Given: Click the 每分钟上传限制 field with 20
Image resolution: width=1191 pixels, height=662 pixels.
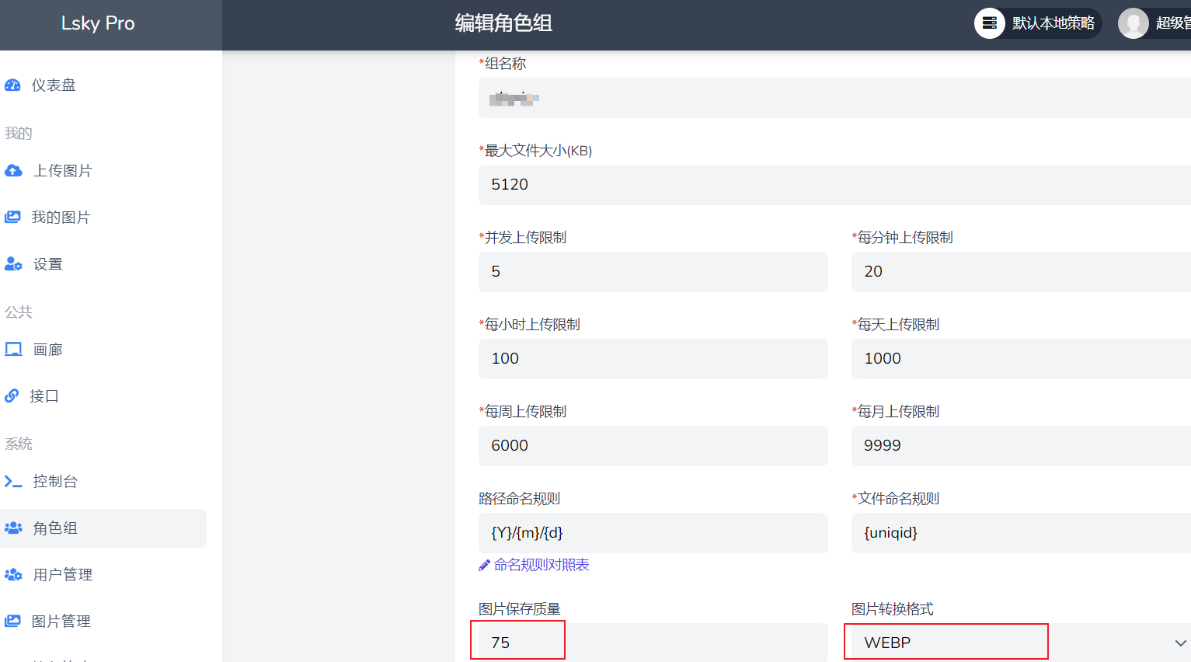Looking at the screenshot, I should [x=1021, y=272].
